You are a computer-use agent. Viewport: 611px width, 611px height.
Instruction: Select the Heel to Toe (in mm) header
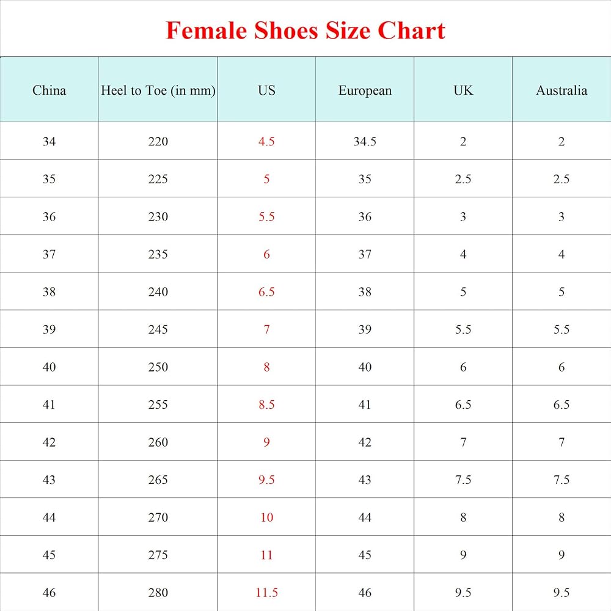tap(158, 91)
